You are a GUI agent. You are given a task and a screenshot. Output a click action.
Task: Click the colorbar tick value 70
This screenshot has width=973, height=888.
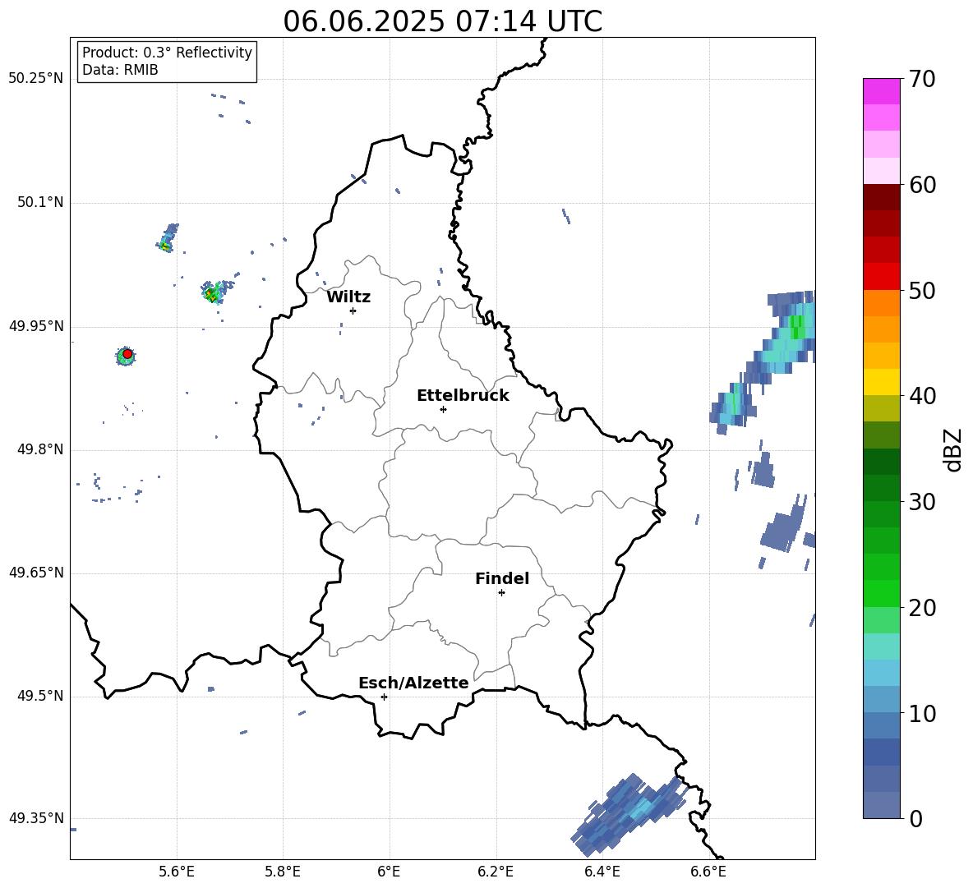[x=922, y=79]
